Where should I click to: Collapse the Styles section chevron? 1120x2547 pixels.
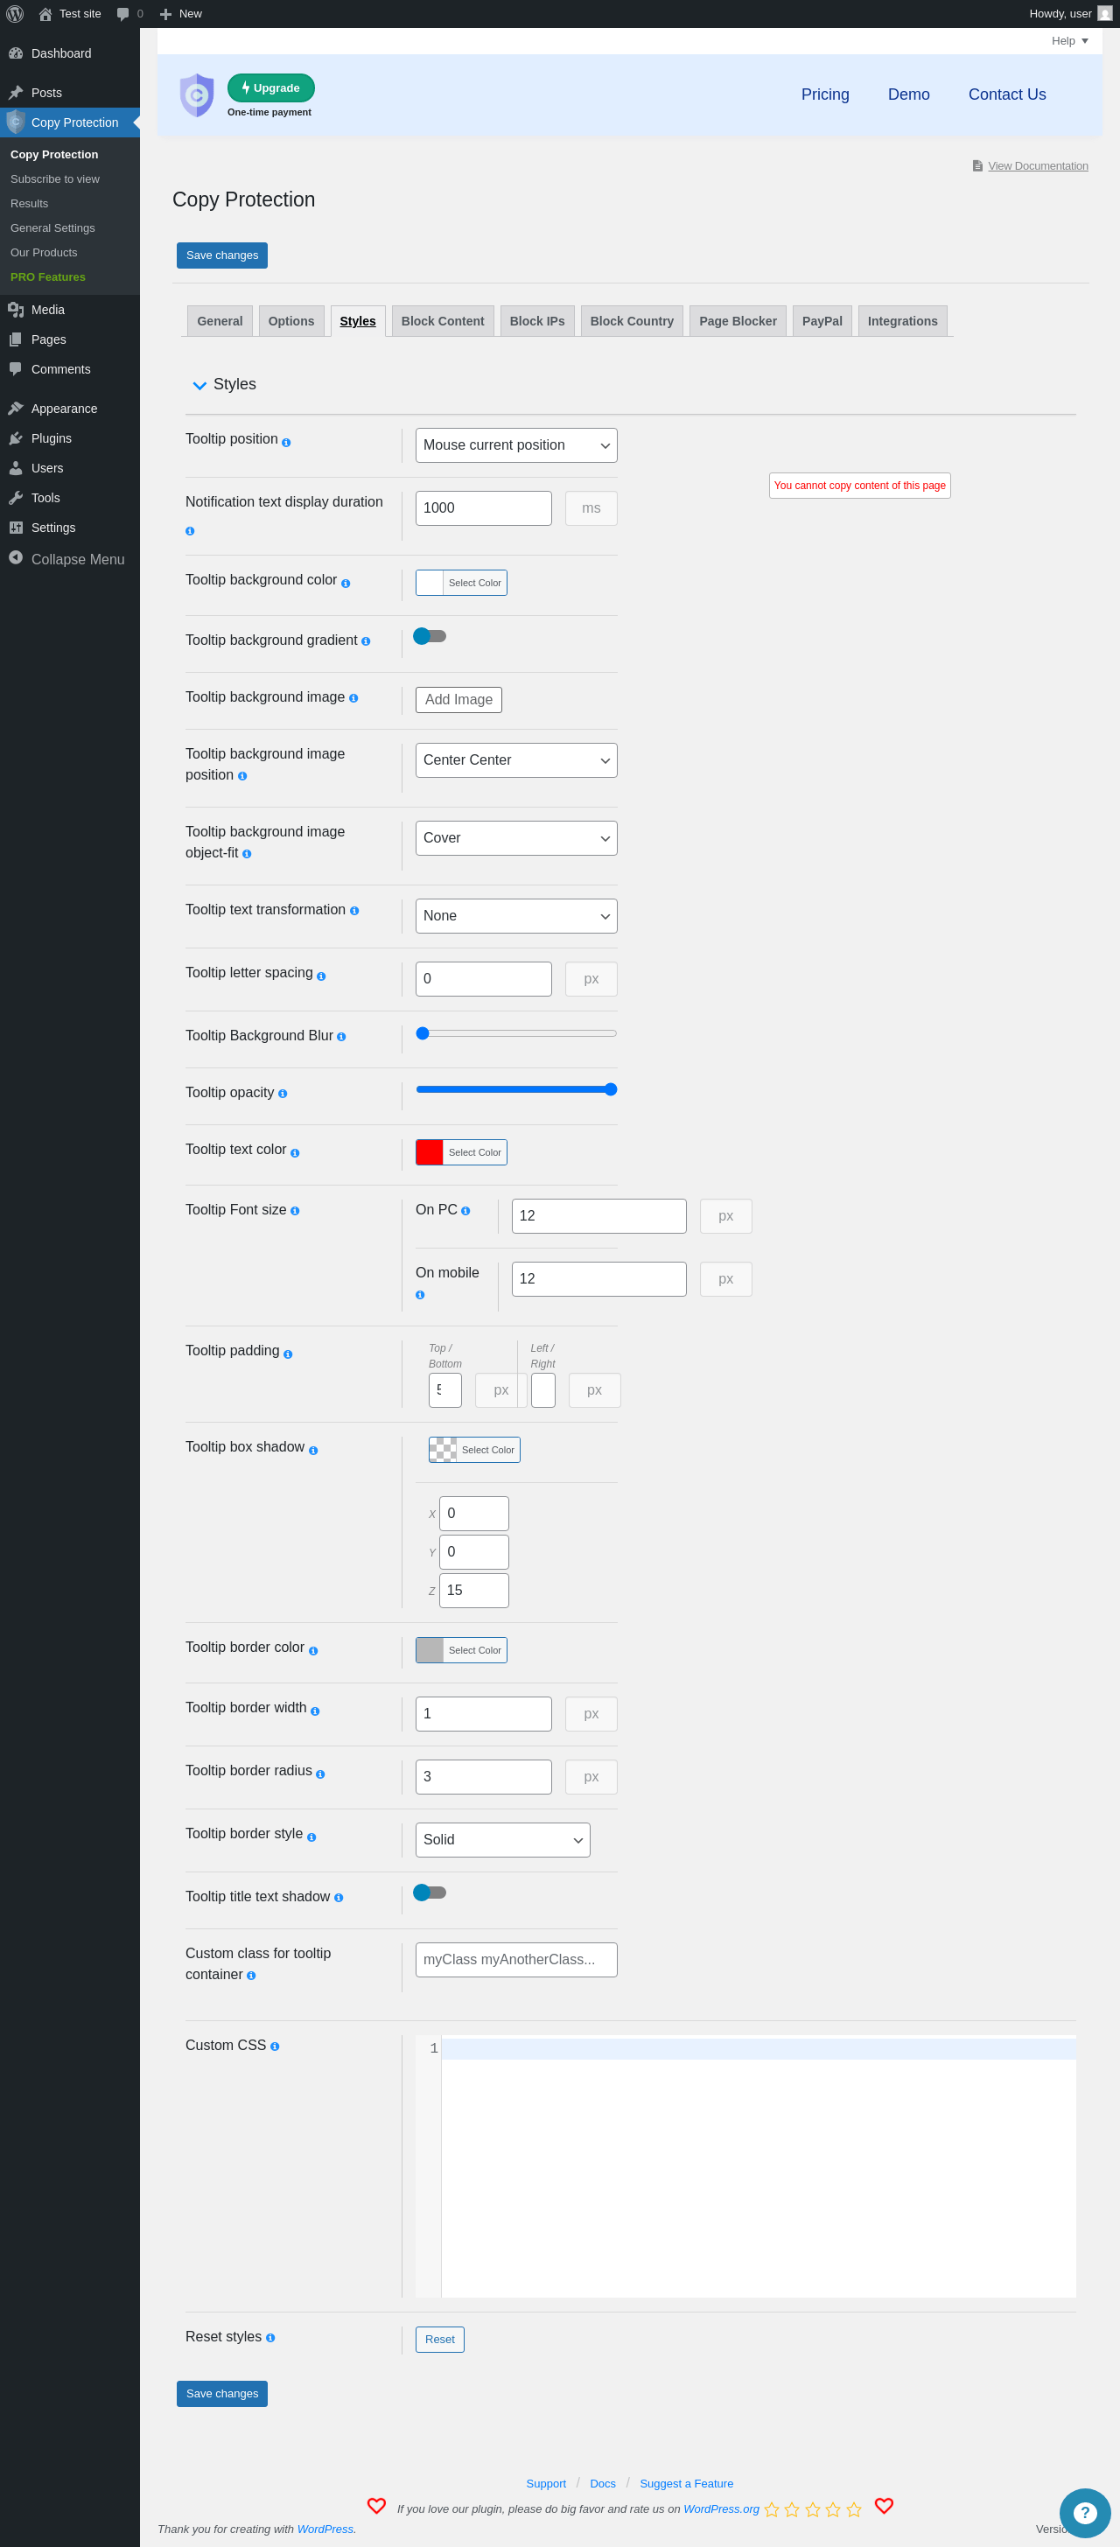click(x=199, y=386)
